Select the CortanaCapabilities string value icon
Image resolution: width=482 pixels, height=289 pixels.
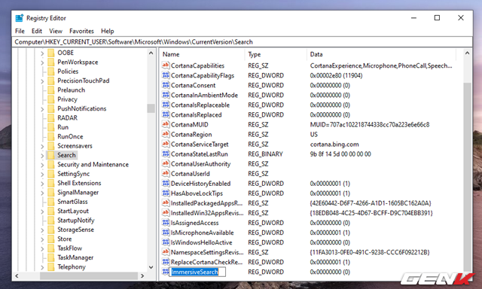[166, 65]
